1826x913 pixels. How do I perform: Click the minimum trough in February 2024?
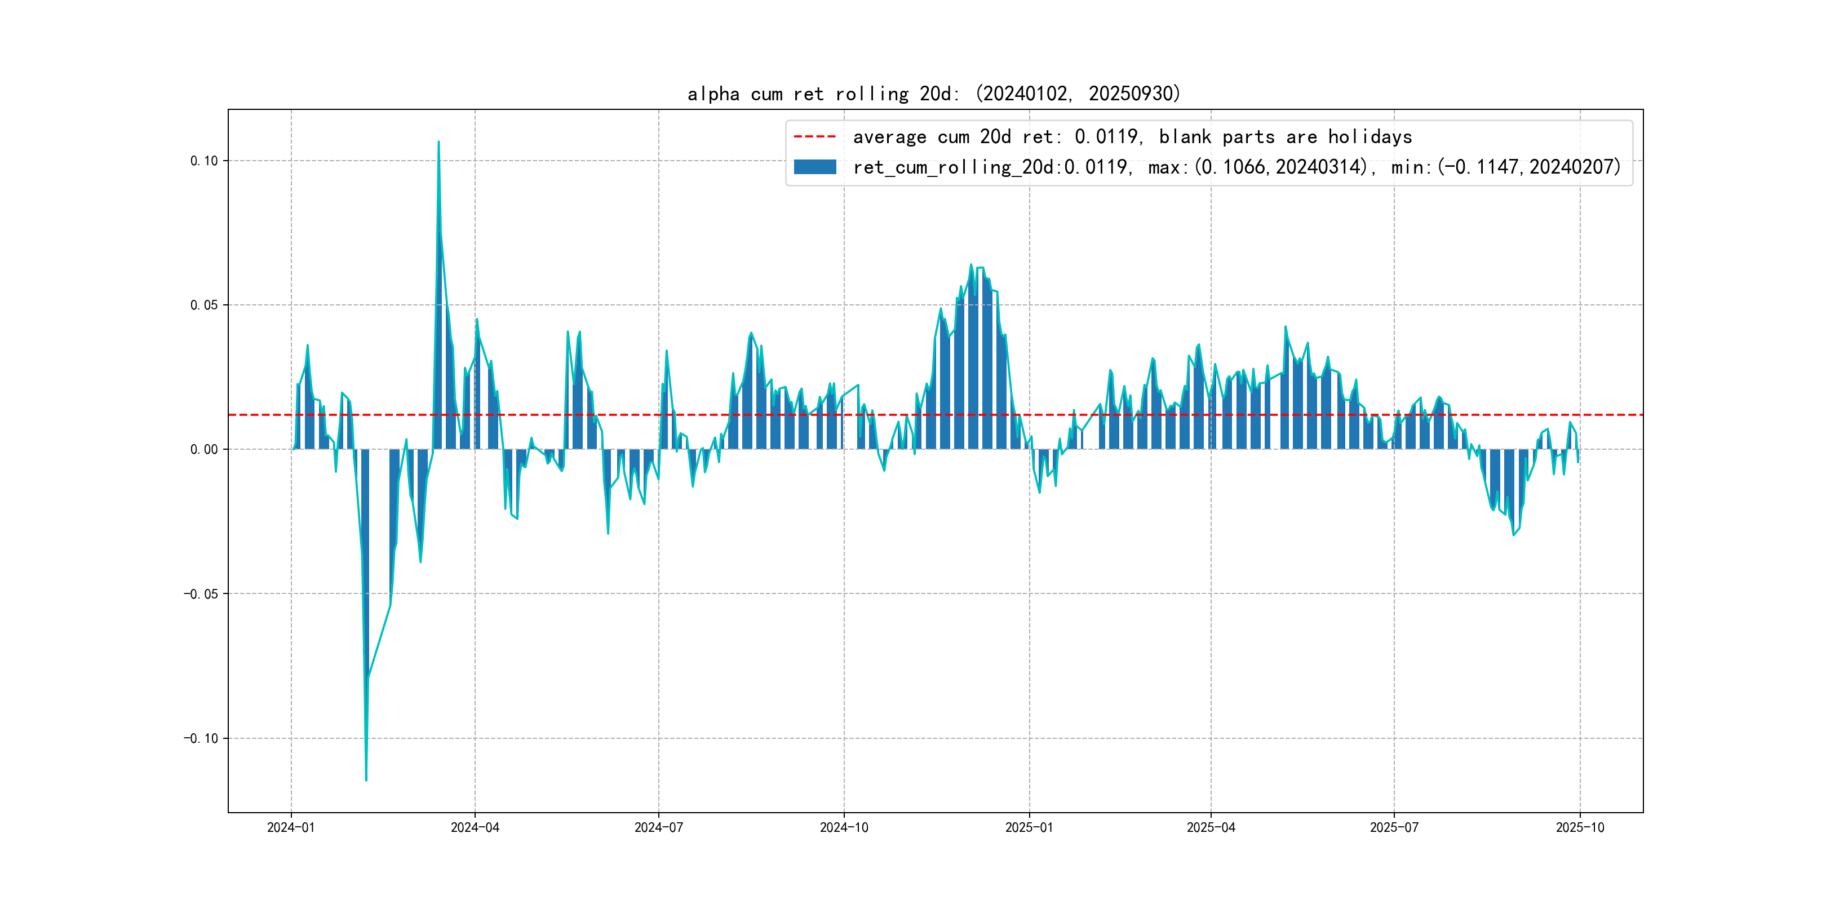[366, 779]
